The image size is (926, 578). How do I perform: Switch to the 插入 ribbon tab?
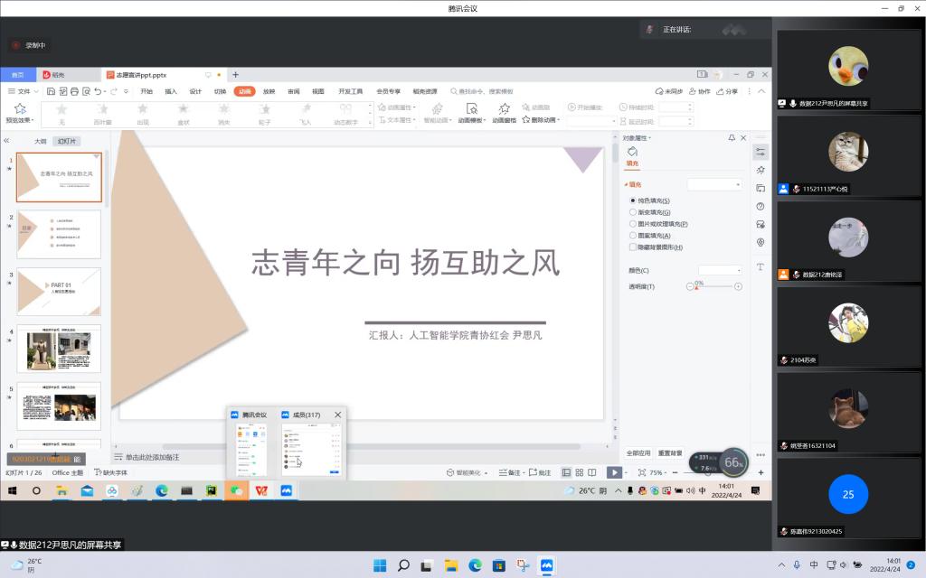171,91
